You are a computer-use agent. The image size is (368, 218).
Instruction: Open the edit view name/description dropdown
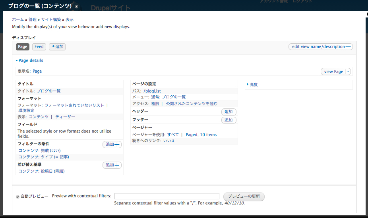click(x=349, y=47)
